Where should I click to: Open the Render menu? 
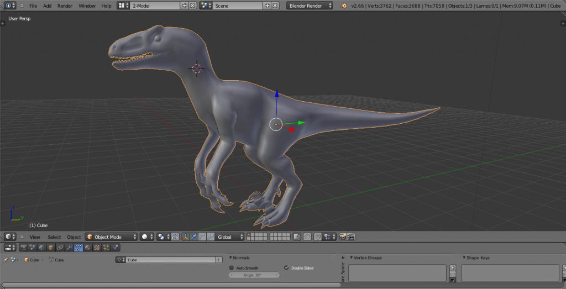(x=65, y=6)
